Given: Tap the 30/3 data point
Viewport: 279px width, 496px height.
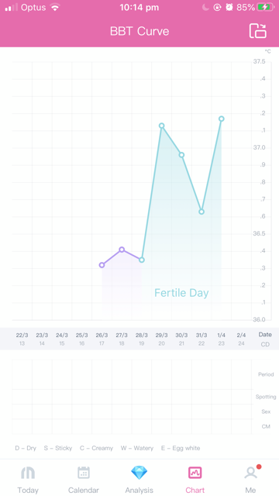Looking at the screenshot, I should [181, 155].
